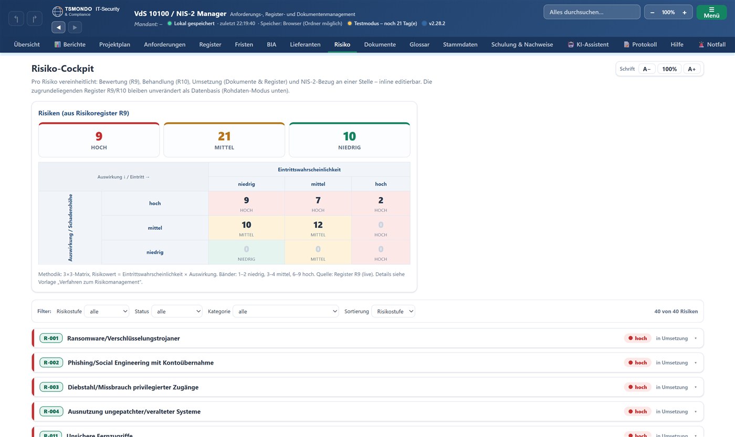
Task: Open the green Menü hamburger button
Action: pos(711,12)
